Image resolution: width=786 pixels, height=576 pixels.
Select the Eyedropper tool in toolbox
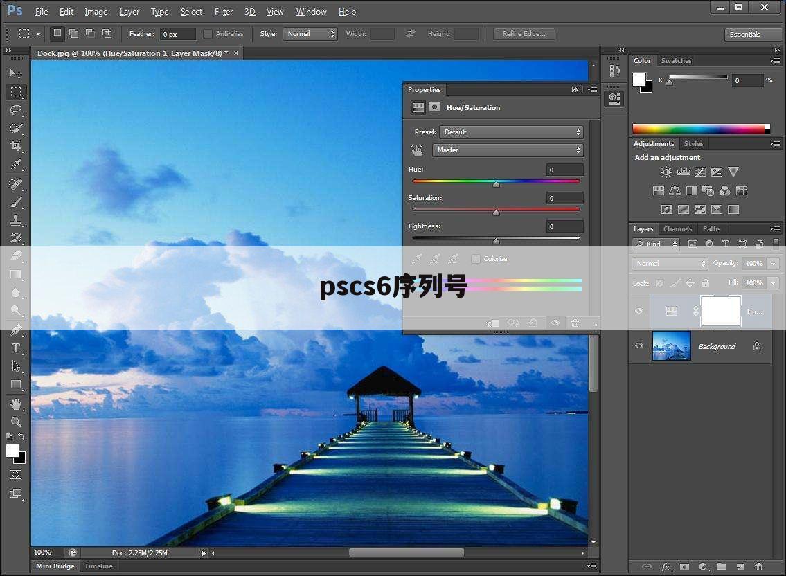click(16, 164)
